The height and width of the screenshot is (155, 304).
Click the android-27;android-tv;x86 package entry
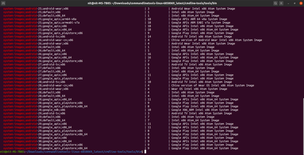point(34,65)
